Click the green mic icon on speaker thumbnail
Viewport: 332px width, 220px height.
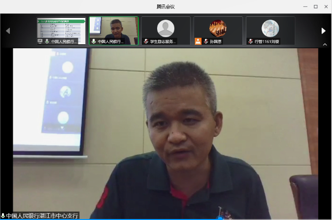[94, 42]
